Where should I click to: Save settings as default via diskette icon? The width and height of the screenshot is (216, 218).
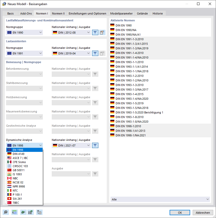pos(31,212)
